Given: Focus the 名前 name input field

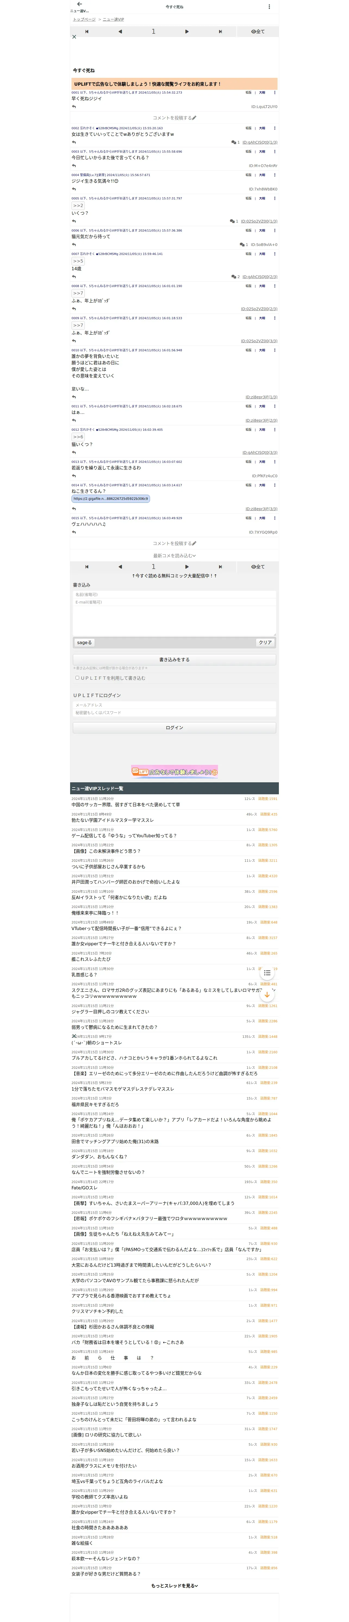Looking at the screenshot, I should 174,594.
